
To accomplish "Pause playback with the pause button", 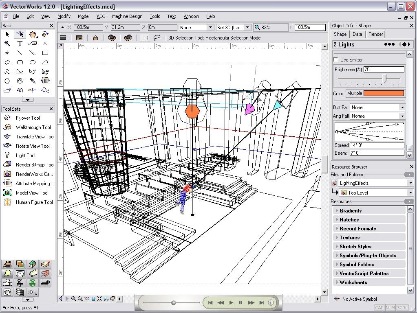I will pyautogui.click(x=240, y=303).
